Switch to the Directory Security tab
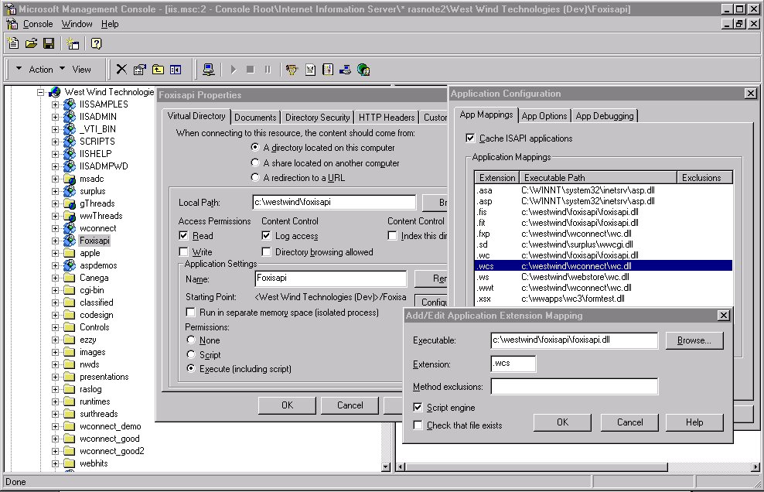Screen dimensions: 764x492 317,117
